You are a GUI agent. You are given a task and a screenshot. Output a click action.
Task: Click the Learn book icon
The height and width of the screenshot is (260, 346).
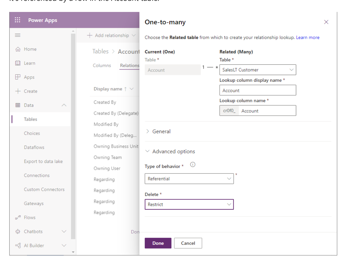pyautogui.click(x=18, y=63)
